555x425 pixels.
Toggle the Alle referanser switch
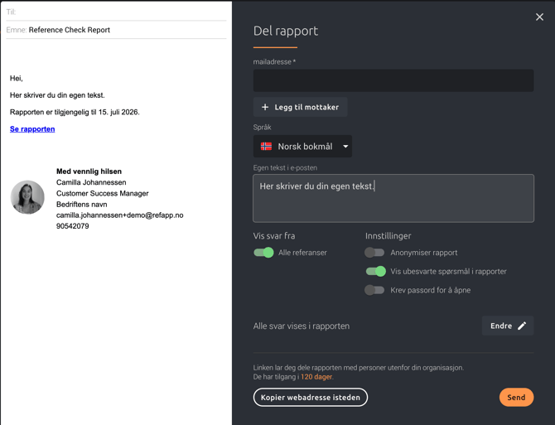click(x=263, y=253)
